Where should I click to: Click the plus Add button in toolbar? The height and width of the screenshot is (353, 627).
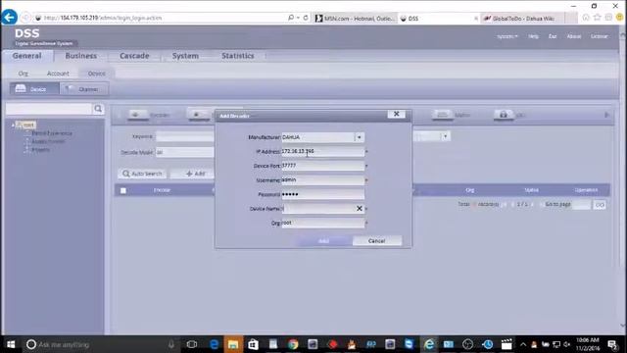pyautogui.click(x=195, y=174)
